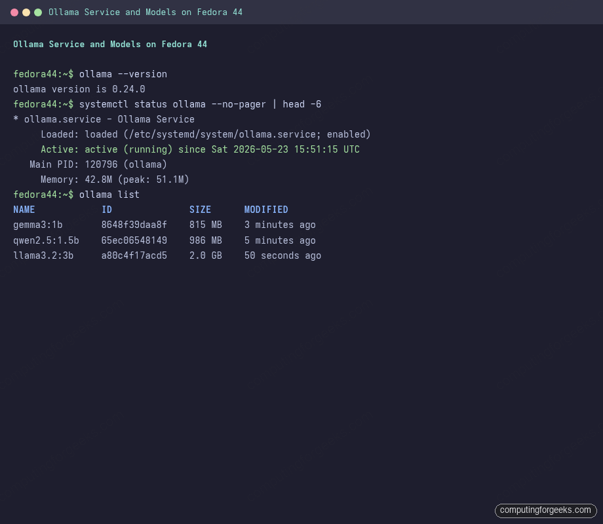Click the command 'systemctl status ollama --no-pager | head -6'
Viewport: 603px width, 524px height.
point(200,104)
